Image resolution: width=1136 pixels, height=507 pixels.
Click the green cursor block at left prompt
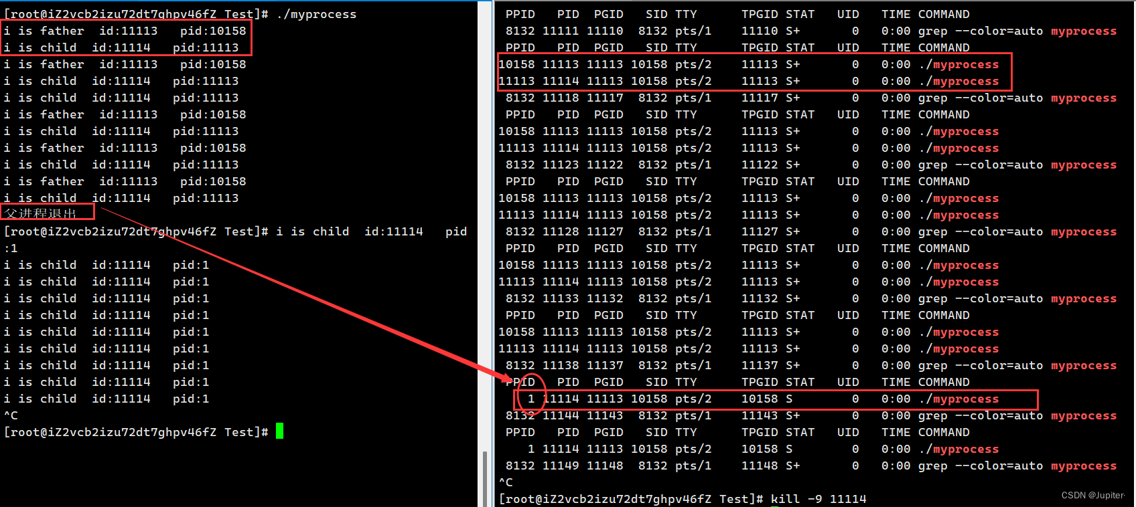[279, 431]
